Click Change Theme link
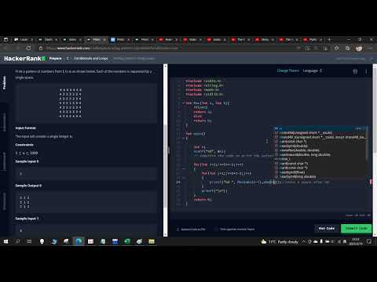This screenshot has height=282, width=377. [x=288, y=70]
